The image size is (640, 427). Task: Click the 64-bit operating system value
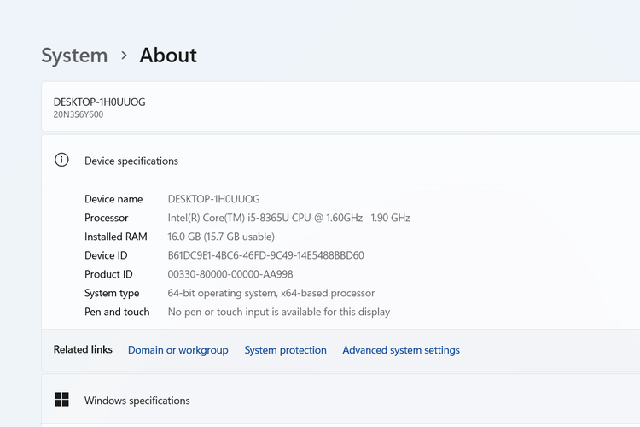(271, 293)
